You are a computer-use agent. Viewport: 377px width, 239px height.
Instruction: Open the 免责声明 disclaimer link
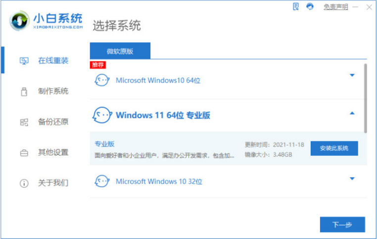click(335, 7)
